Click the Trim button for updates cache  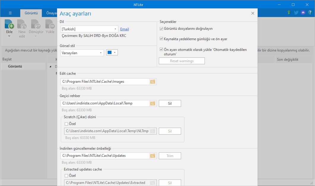click(x=170, y=156)
